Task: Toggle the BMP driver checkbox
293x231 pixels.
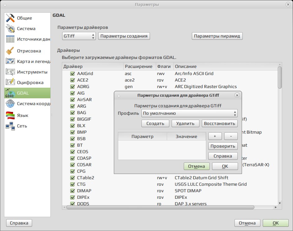Action: pyautogui.click(x=72, y=132)
